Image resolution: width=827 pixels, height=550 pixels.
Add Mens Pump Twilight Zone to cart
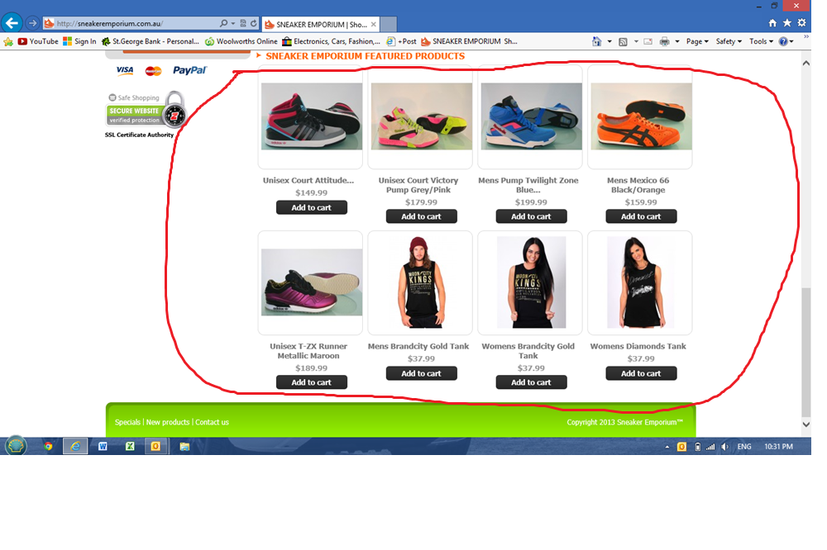(x=531, y=216)
